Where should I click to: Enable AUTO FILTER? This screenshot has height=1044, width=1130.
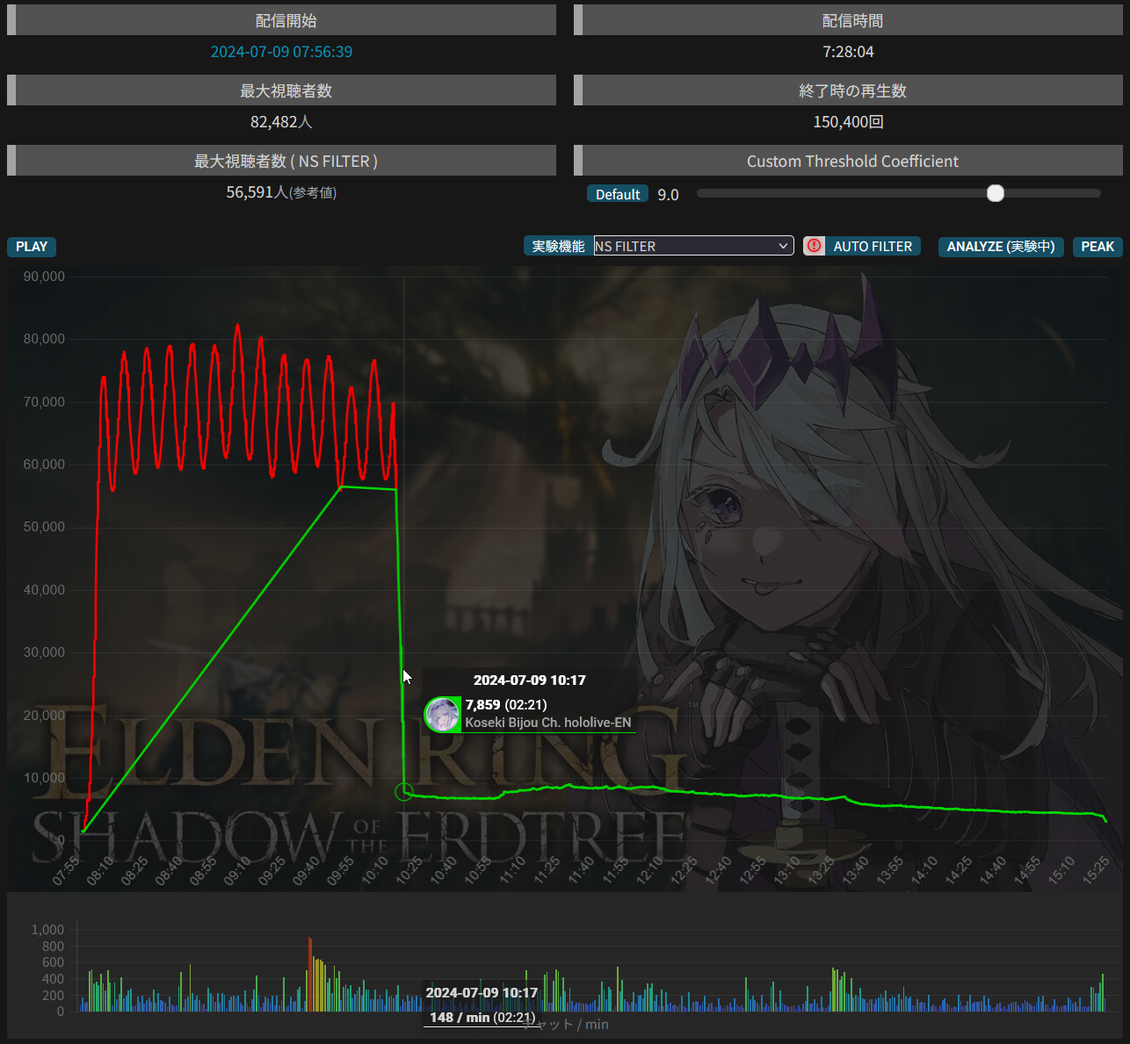[873, 246]
